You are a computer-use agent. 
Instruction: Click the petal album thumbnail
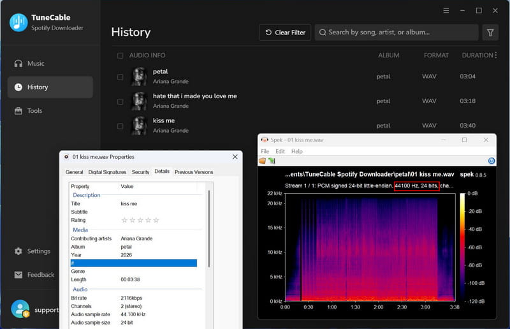[x=139, y=77]
